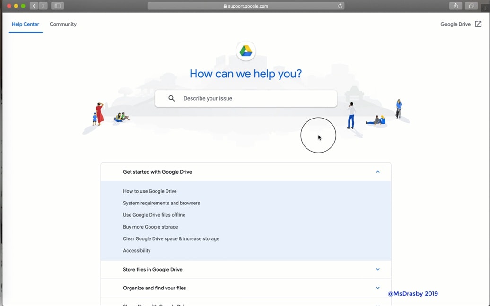Open the Buy more Google storage article
Viewport: 490px width, 306px height.
point(150,227)
